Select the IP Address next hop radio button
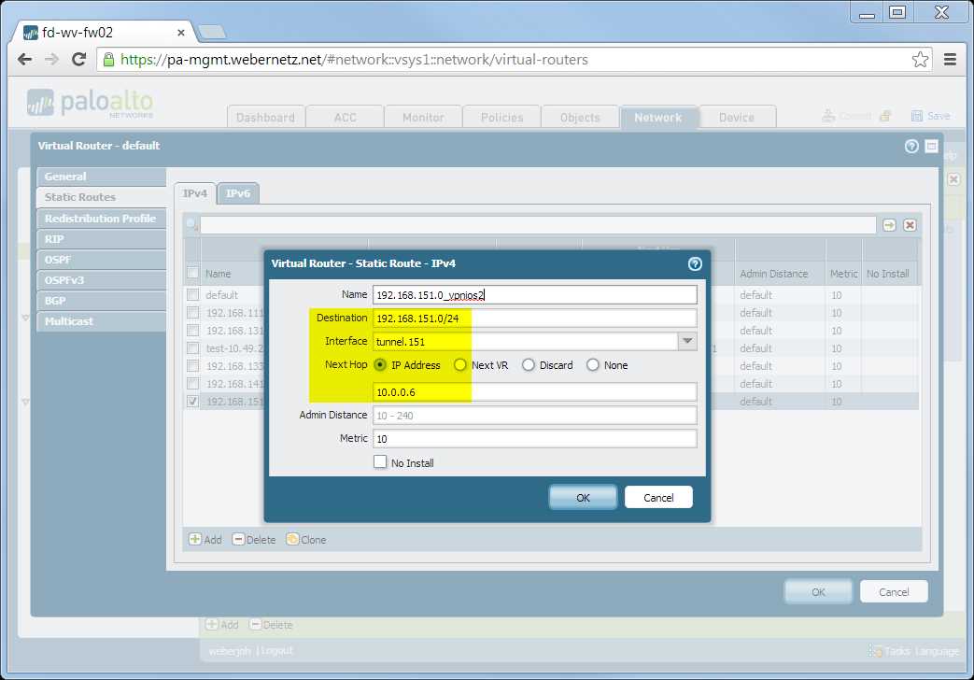This screenshot has width=974, height=680. point(379,365)
